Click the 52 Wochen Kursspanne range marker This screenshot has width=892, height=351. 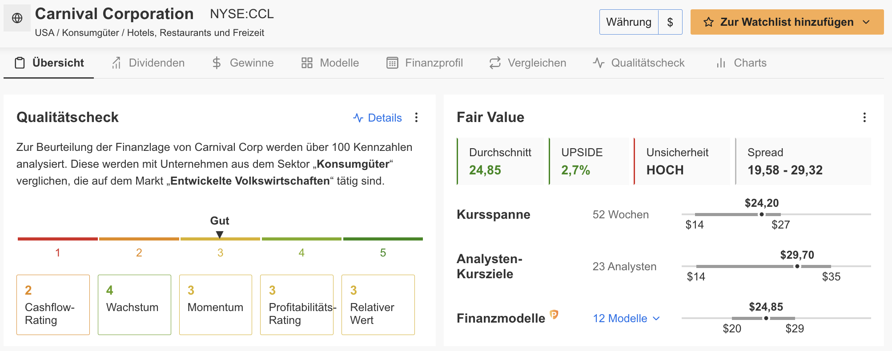[x=762, y=214]
